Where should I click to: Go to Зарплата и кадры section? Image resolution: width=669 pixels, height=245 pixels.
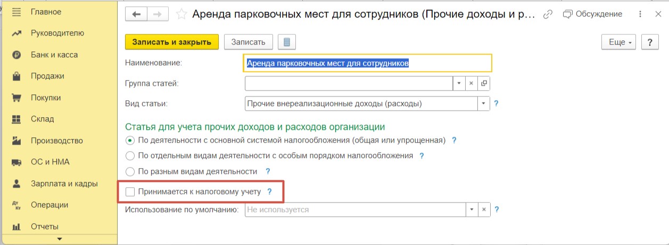(x=64, y=183)
